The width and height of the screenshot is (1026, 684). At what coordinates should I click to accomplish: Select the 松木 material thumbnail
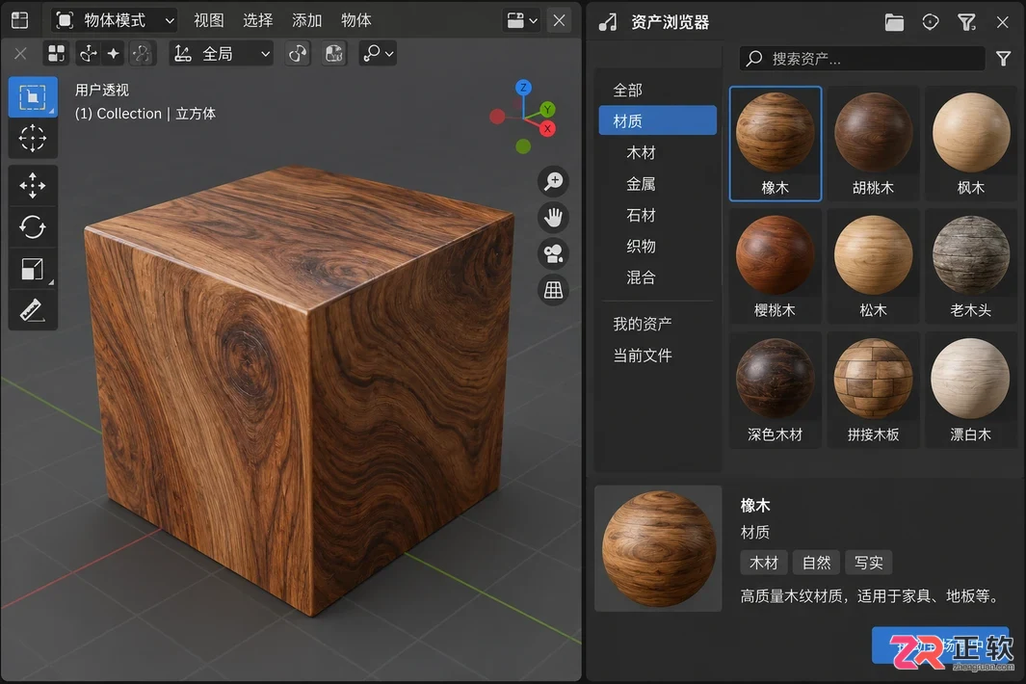[873, 266]
